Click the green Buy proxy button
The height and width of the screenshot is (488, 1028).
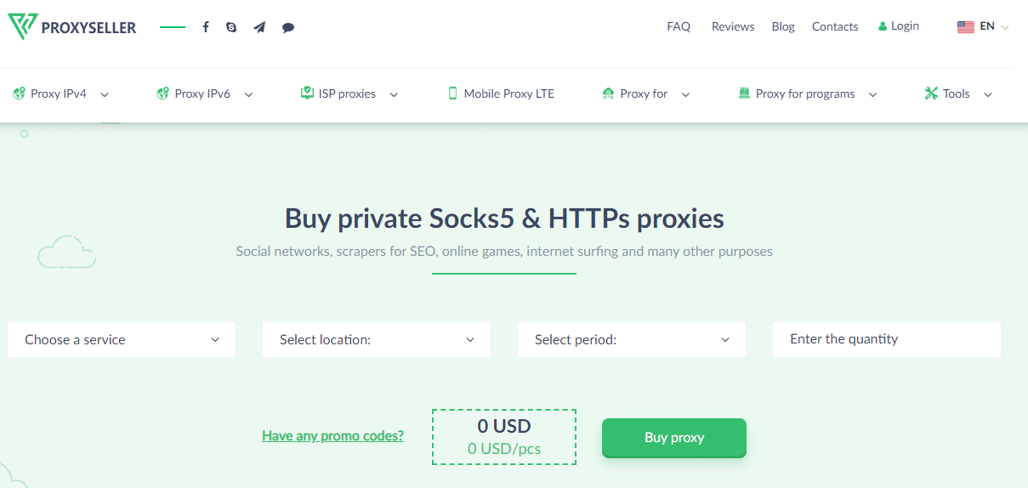tap(674, 438)
